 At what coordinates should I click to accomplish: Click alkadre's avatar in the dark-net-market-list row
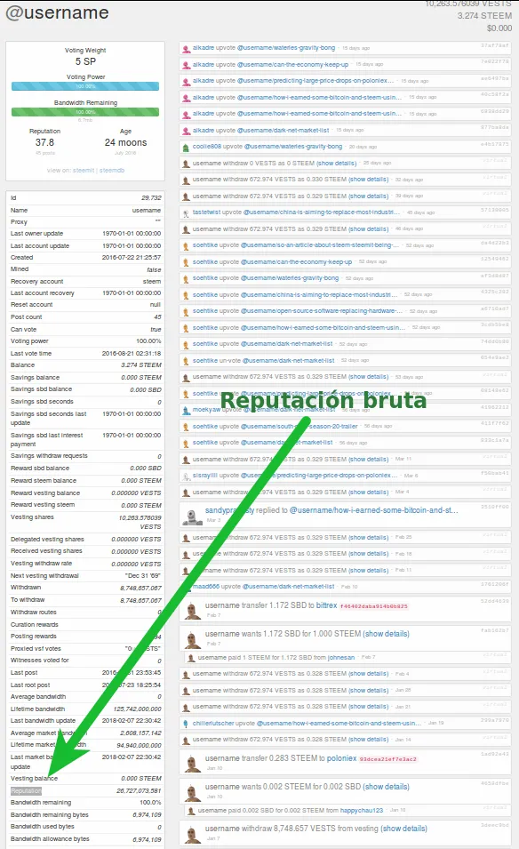coord(186,131)
